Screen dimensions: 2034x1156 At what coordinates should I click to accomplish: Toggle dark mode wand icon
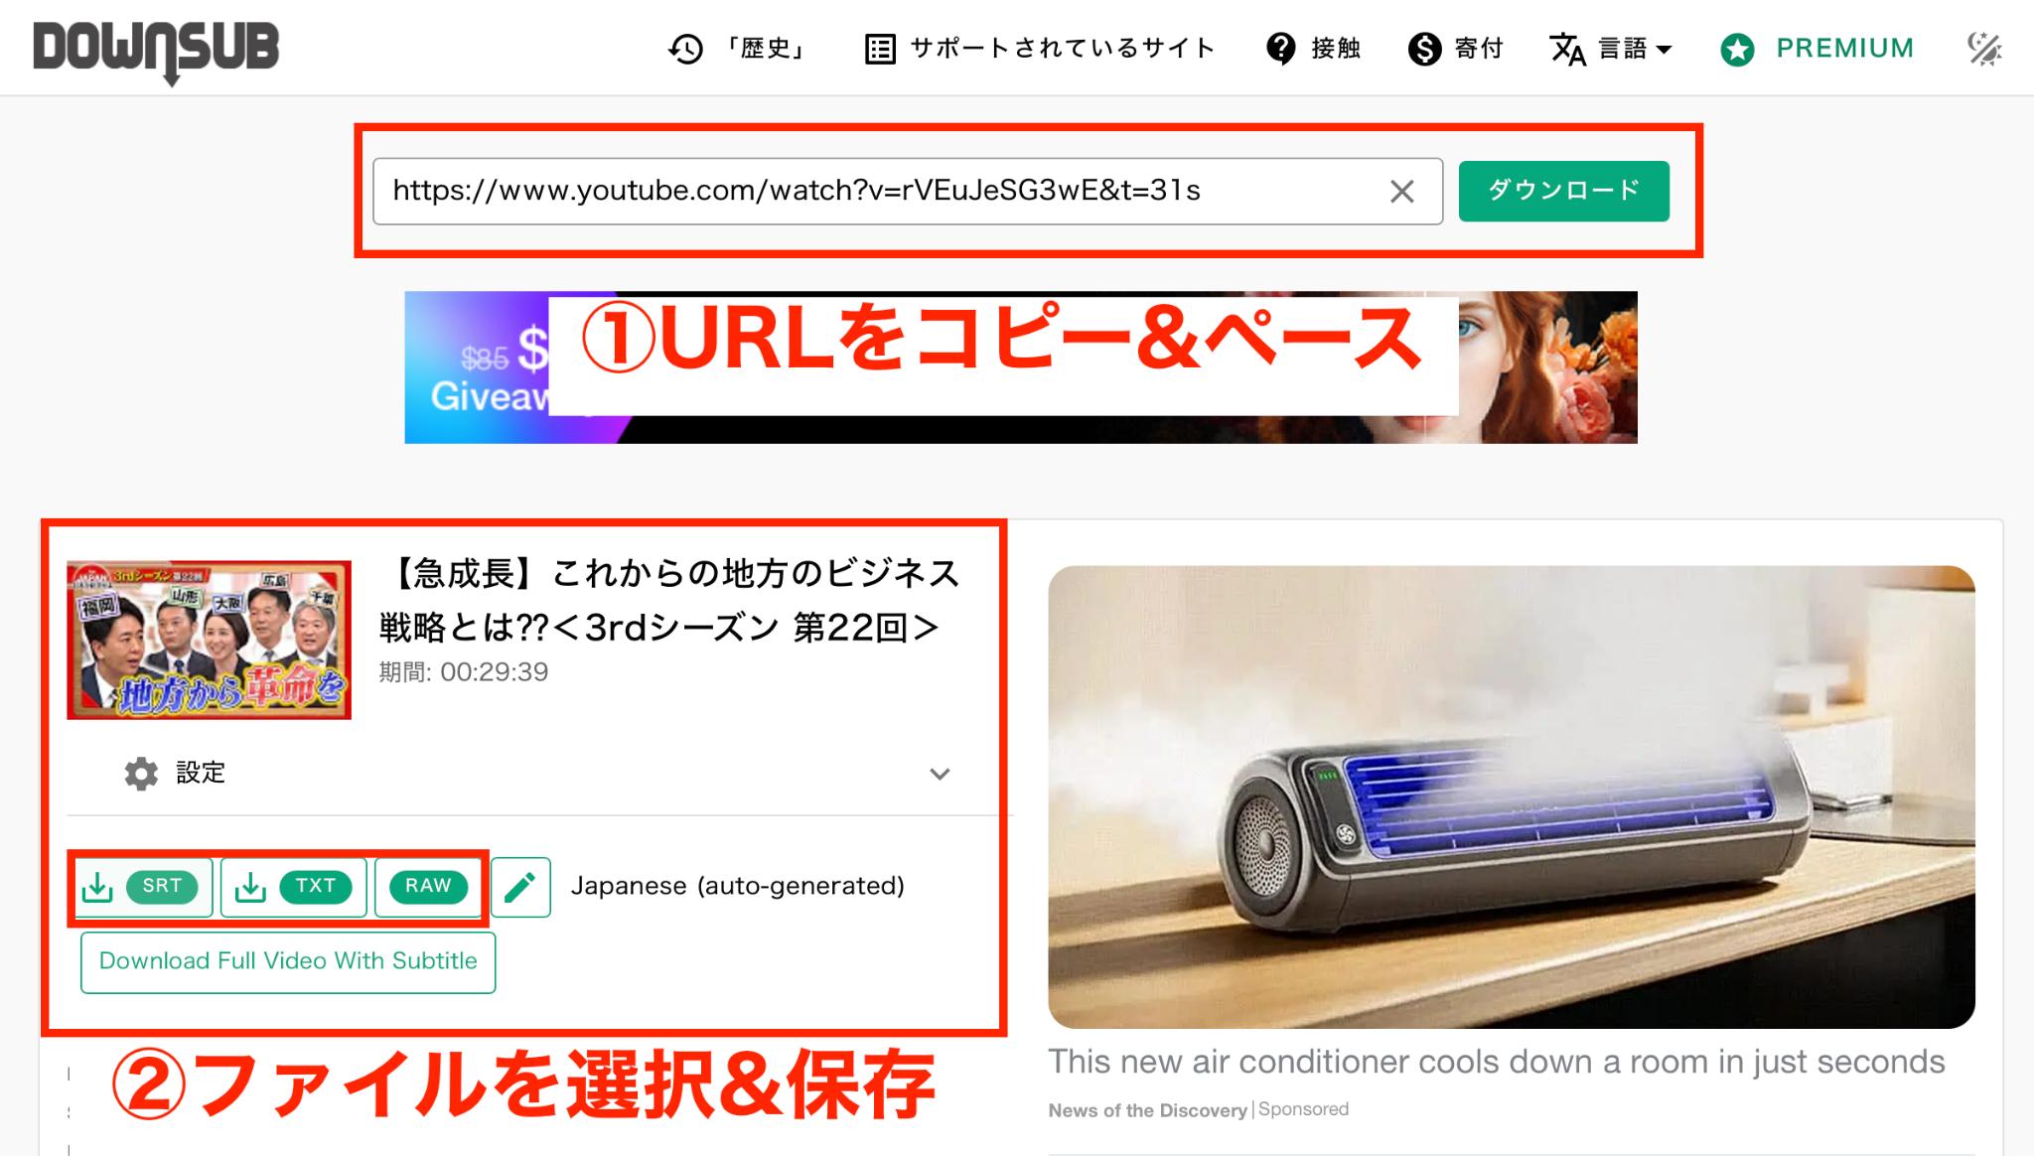[x=1984, y=49]
